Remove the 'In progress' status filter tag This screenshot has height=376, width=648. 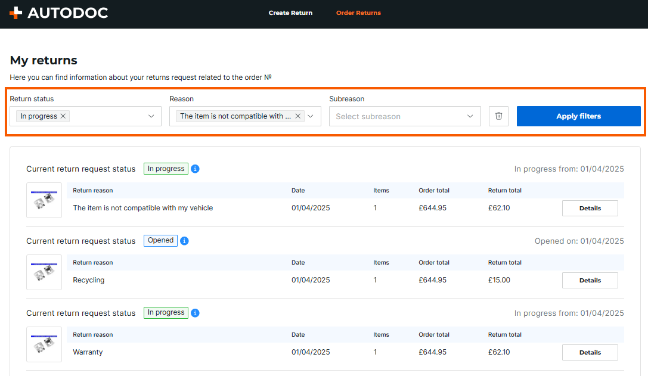click(63, 116)
